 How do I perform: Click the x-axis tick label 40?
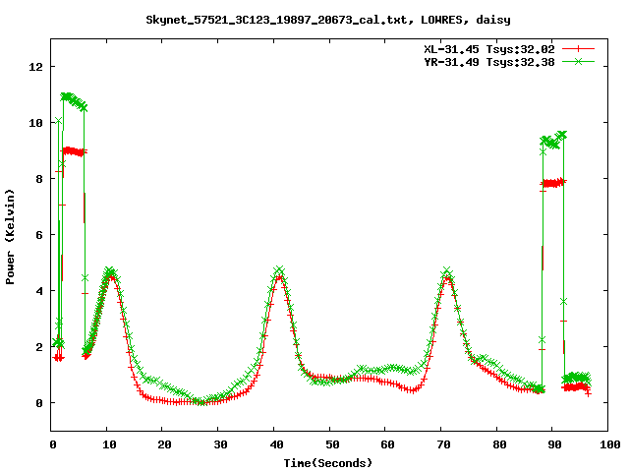276,444
